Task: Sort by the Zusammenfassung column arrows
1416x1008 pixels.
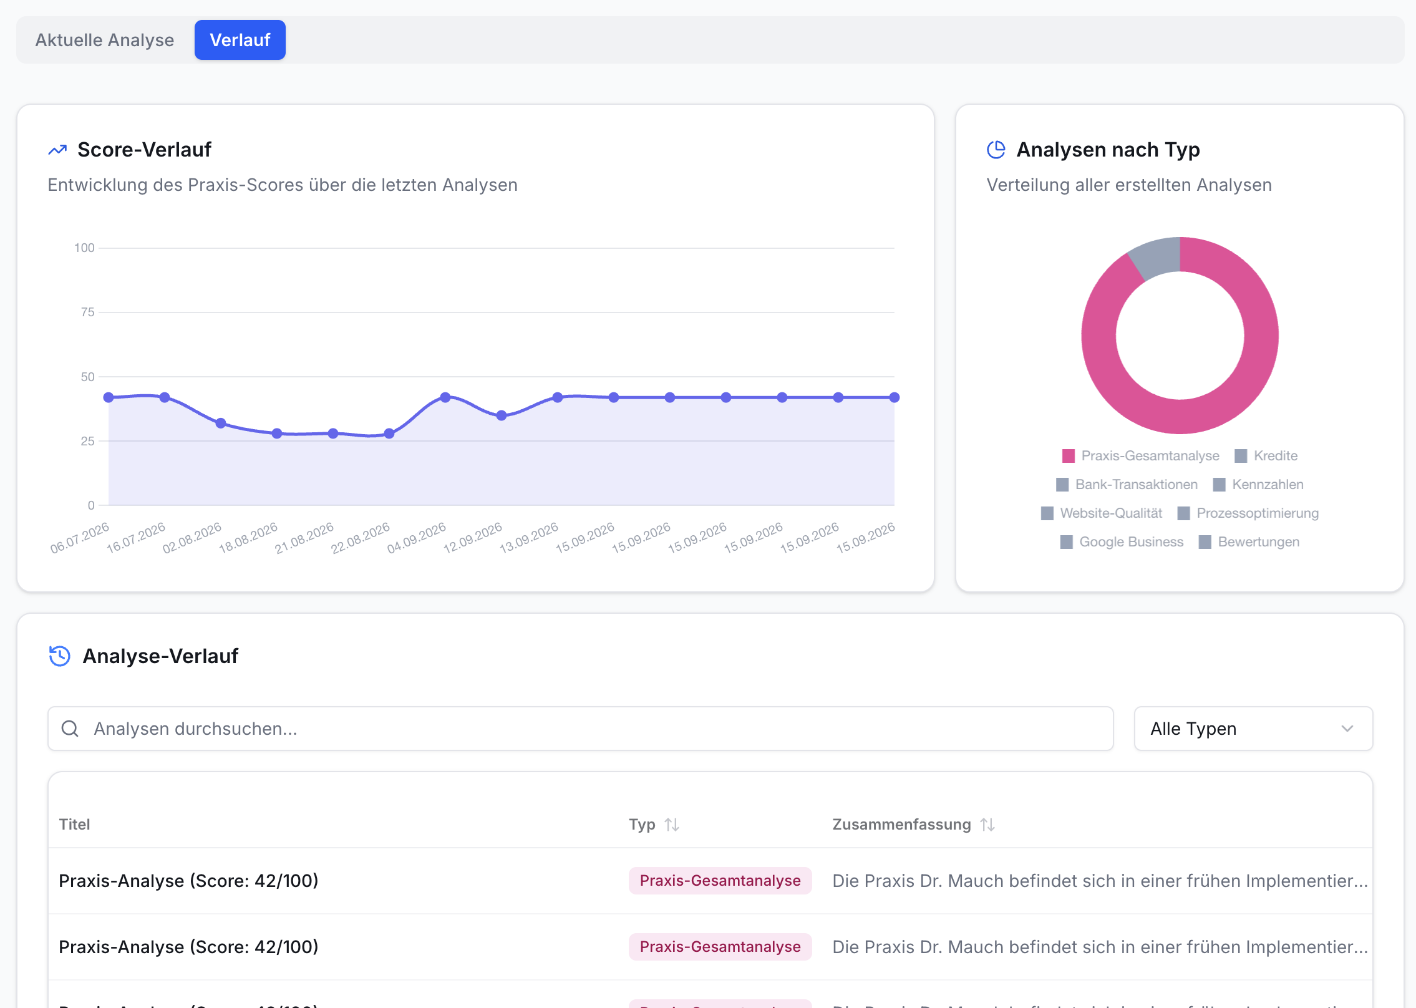Action: click(987, 825)
